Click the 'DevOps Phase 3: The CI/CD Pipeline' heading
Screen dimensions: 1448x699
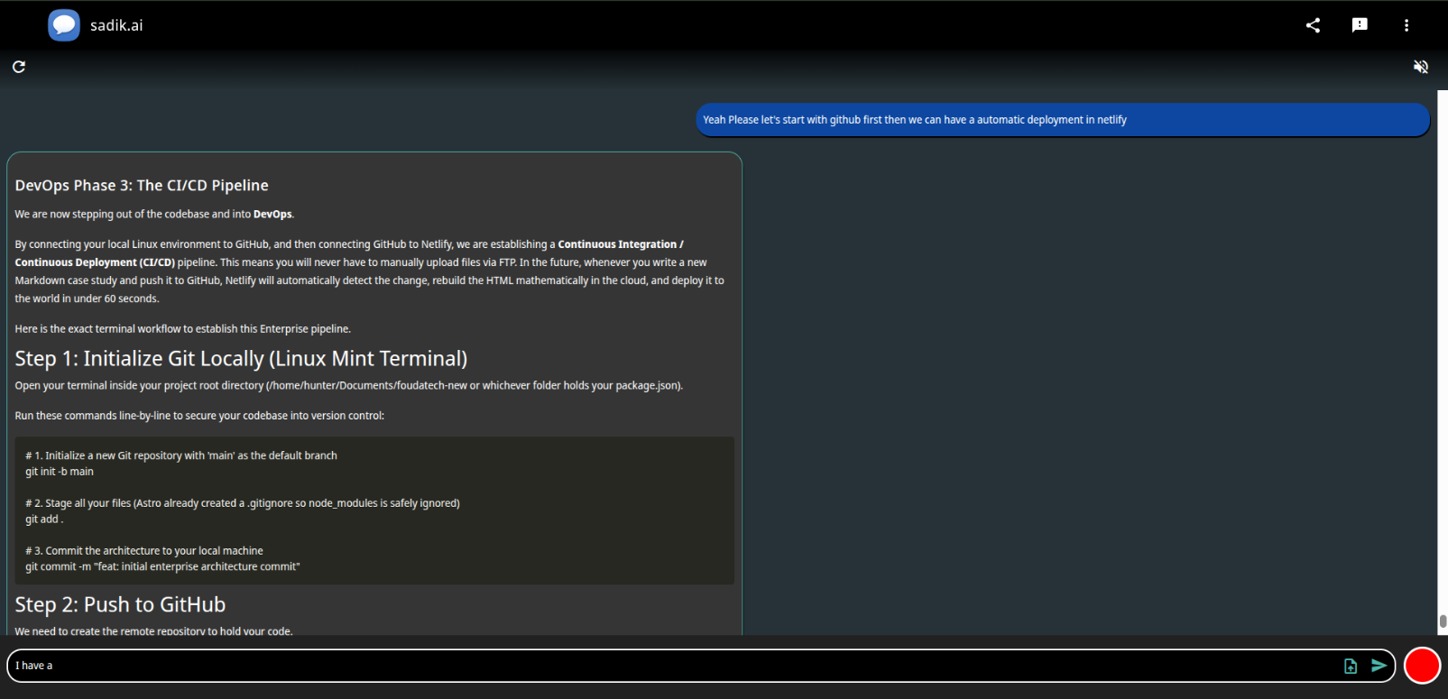tap(142, 185)
